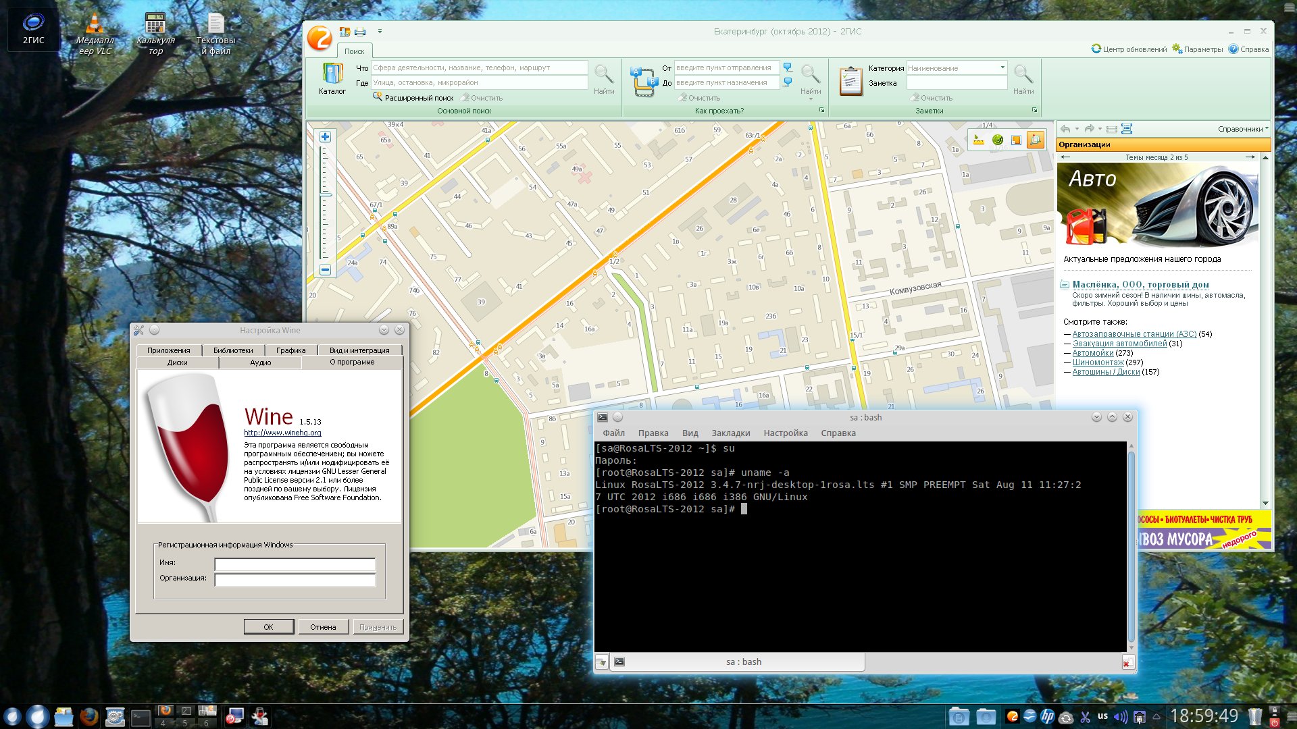Click the ruler distance measurement tool
1297x729 pixels.
tap(978, 140)
